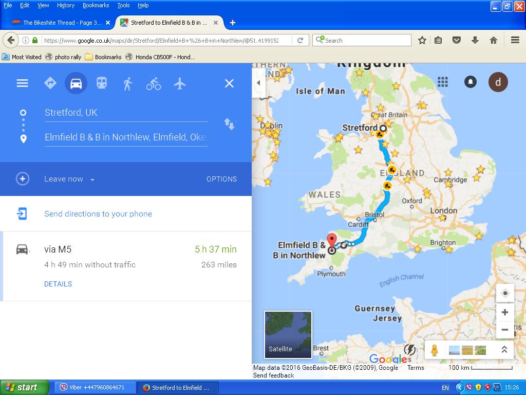Add a destination with the plus icon
This screenshot has height=395, width=526.
coord(23,178)
